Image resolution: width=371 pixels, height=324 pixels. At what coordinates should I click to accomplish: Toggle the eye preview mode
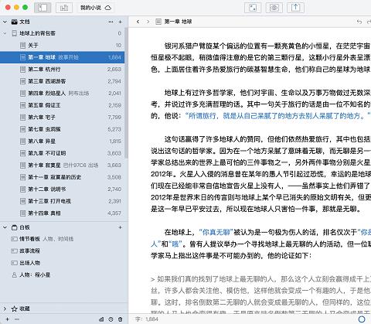pyautogui.click(x=274, y=8)
